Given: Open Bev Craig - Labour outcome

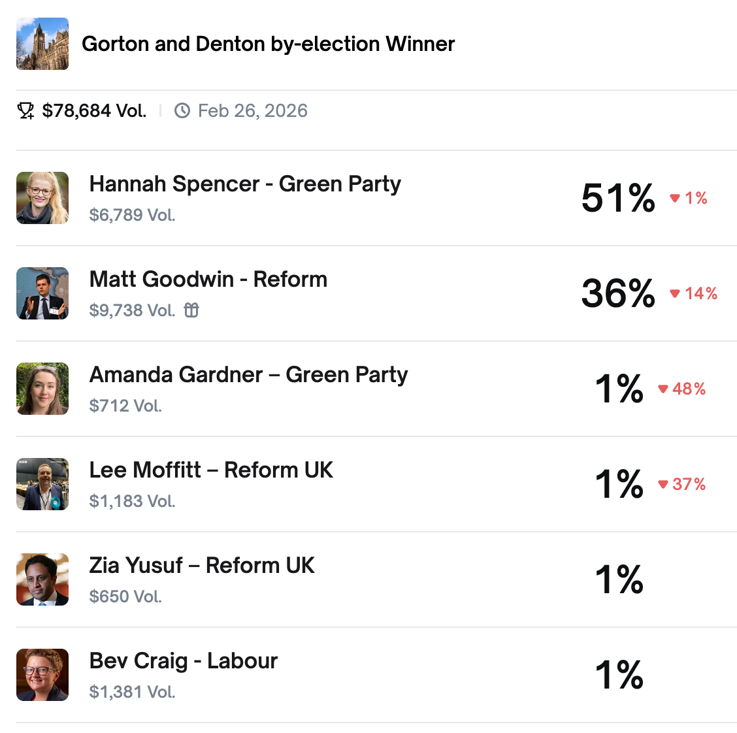Looking at the screenshot, I should tap(184, 661).
